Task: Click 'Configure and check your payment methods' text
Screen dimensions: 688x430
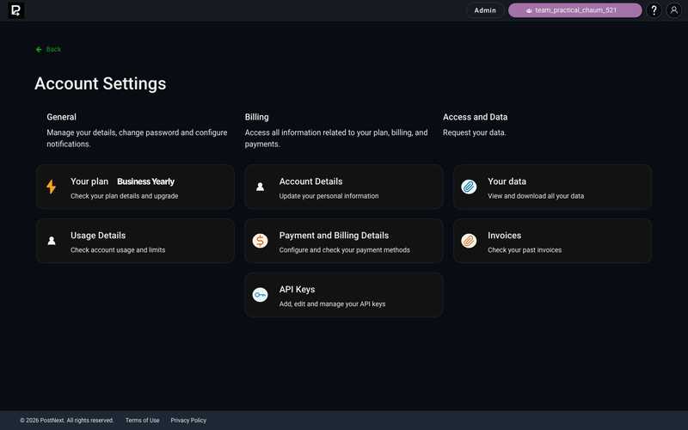Action: pyautogui.click(x=345, y=250)
